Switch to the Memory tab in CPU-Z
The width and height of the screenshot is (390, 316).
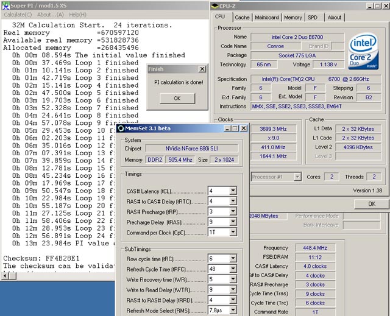point(292,18)
